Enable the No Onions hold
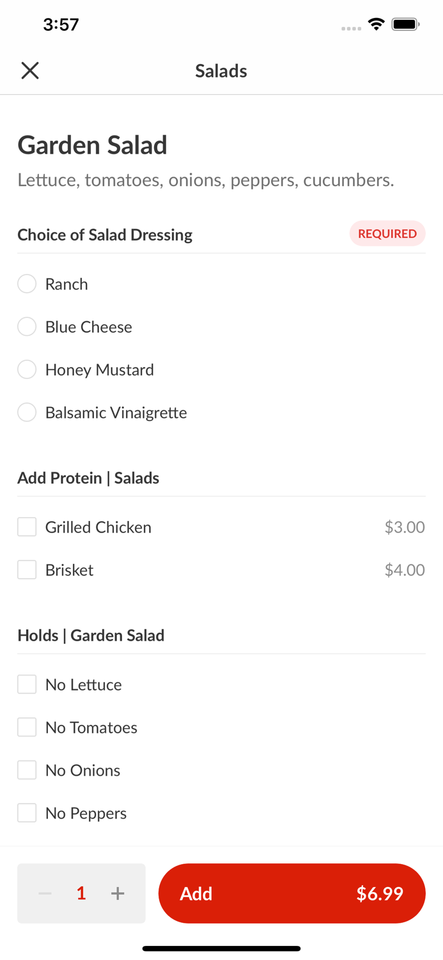The image size is (443, 960). (26, 770)
